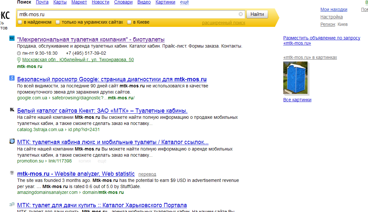Click the clock icon next to working hours
Image resolution: width=368 pixels, height=212 pixels.
pyautogui.click(x=19, y=53)
